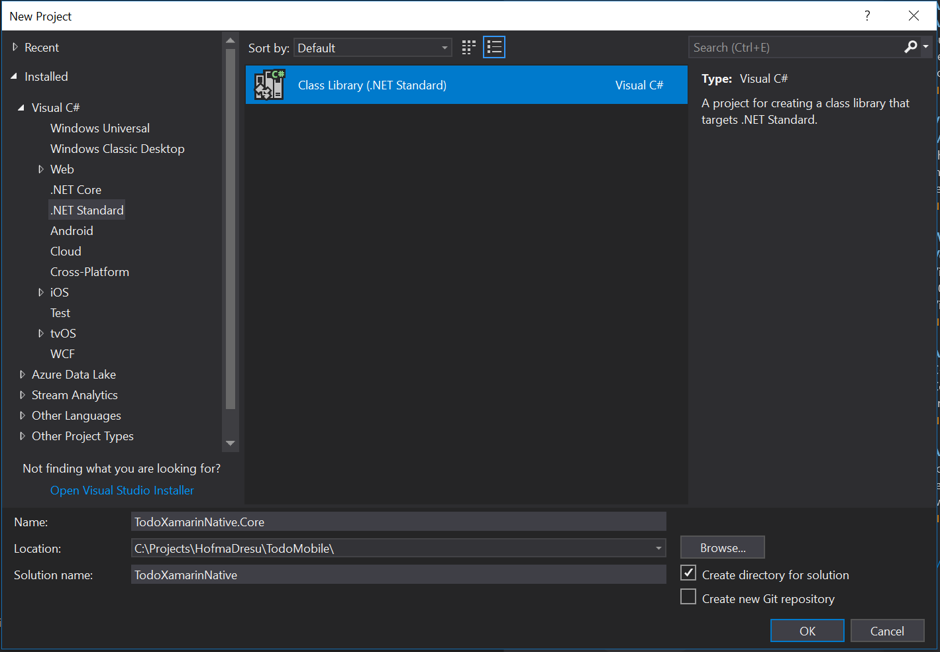Select the .NET Standard category
Viewport: 940px width, 652px height.
[x=87, y=210]
